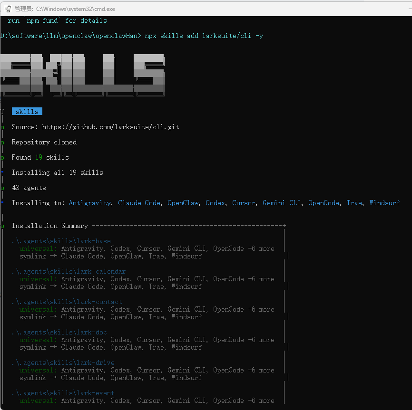Click the green number 19 in Found skills
412x410 pixels.
[x=39, y=157]
